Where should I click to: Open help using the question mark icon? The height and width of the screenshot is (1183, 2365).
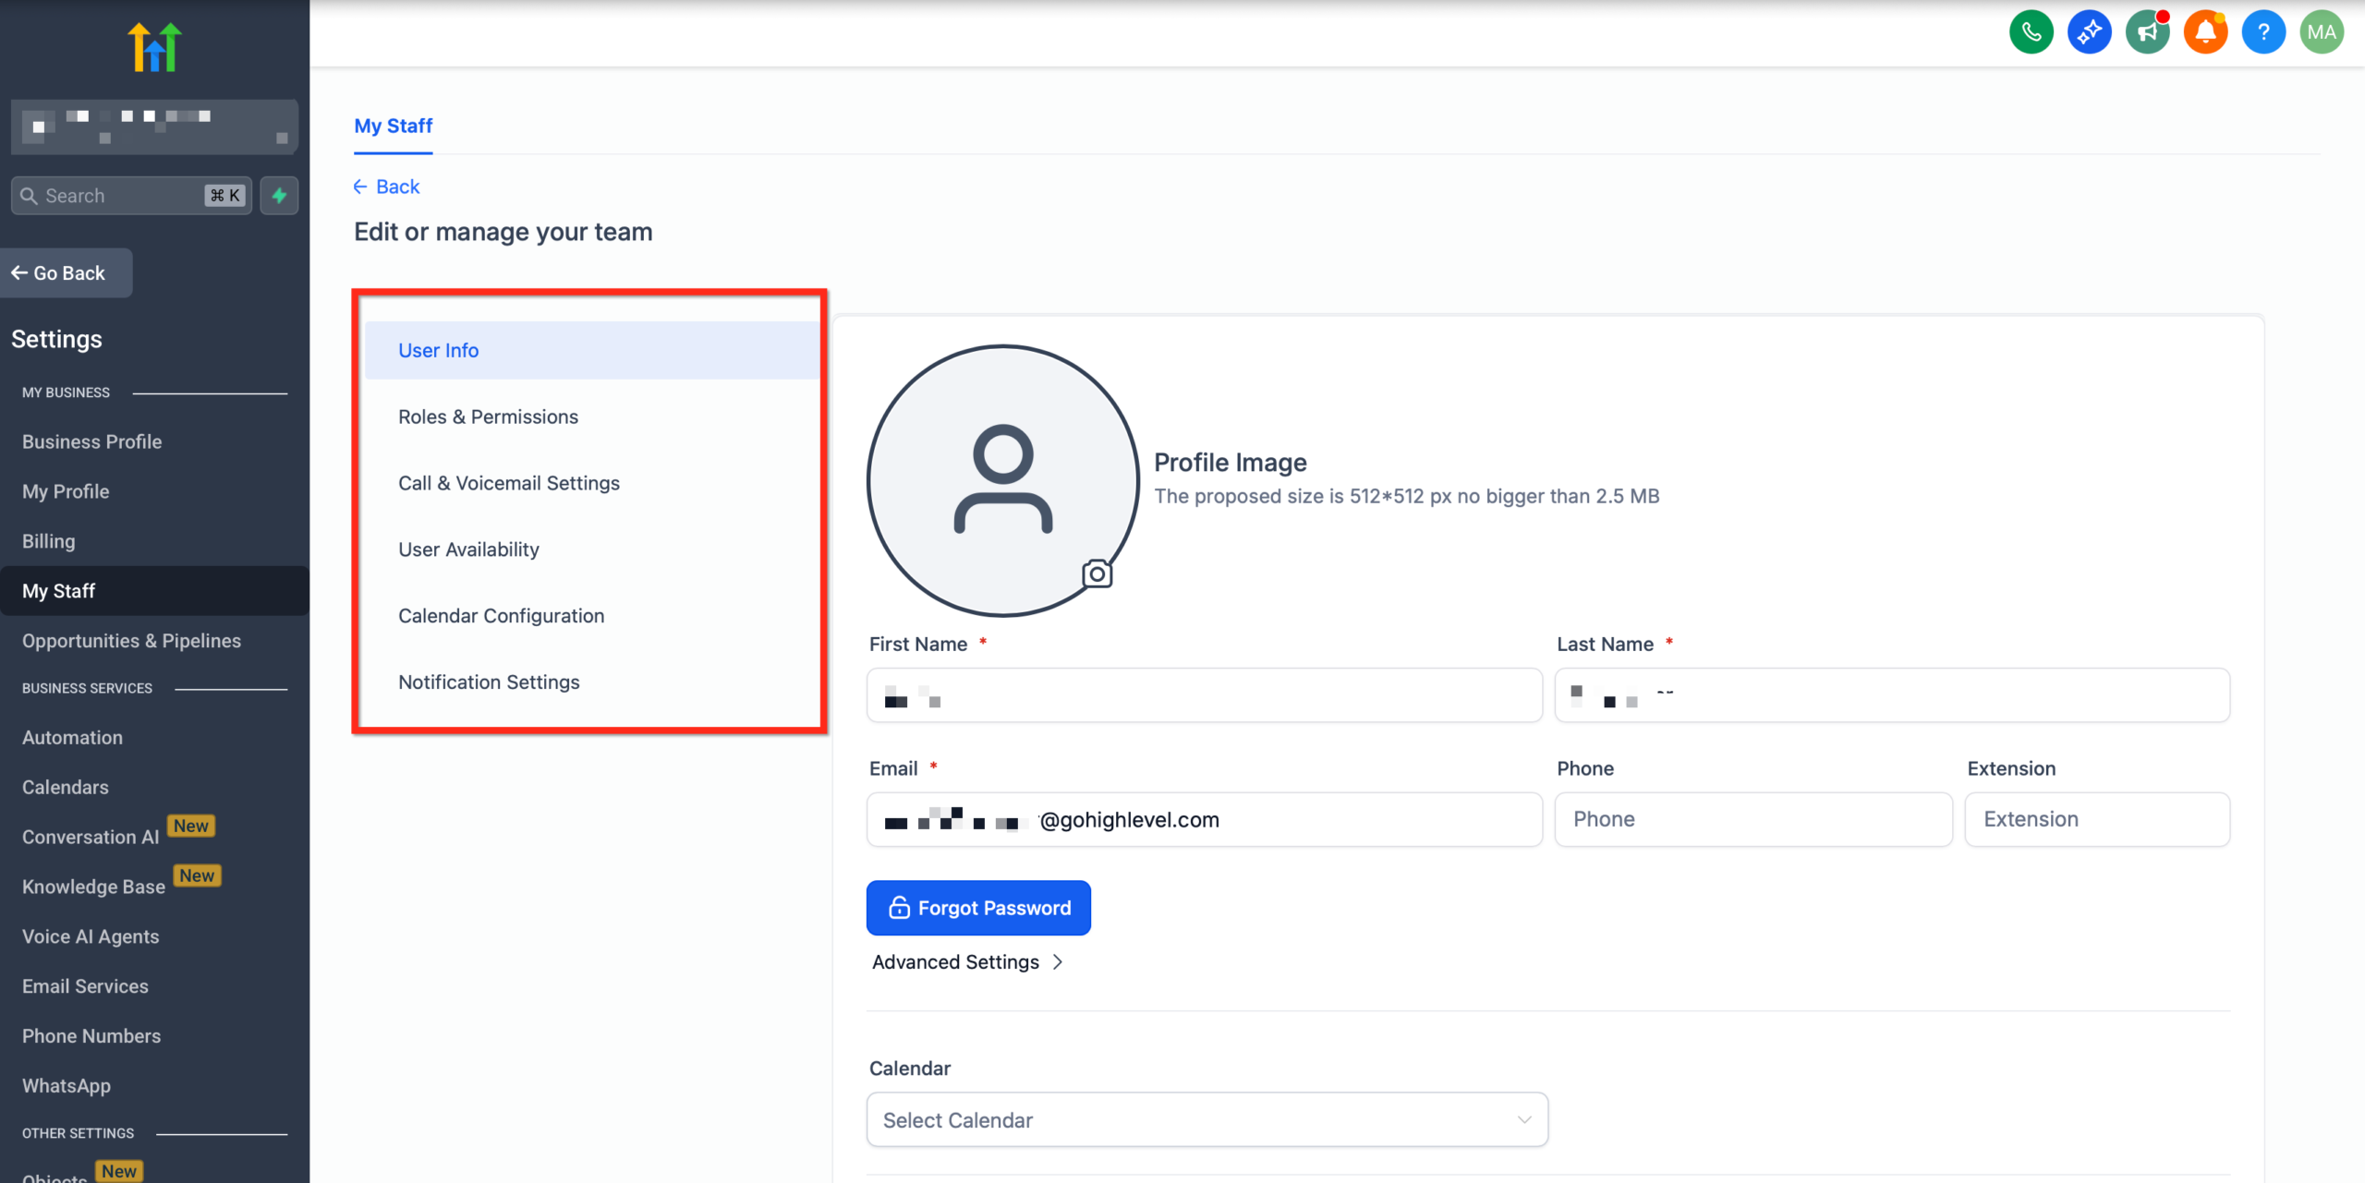click(x=2263, y=30)
